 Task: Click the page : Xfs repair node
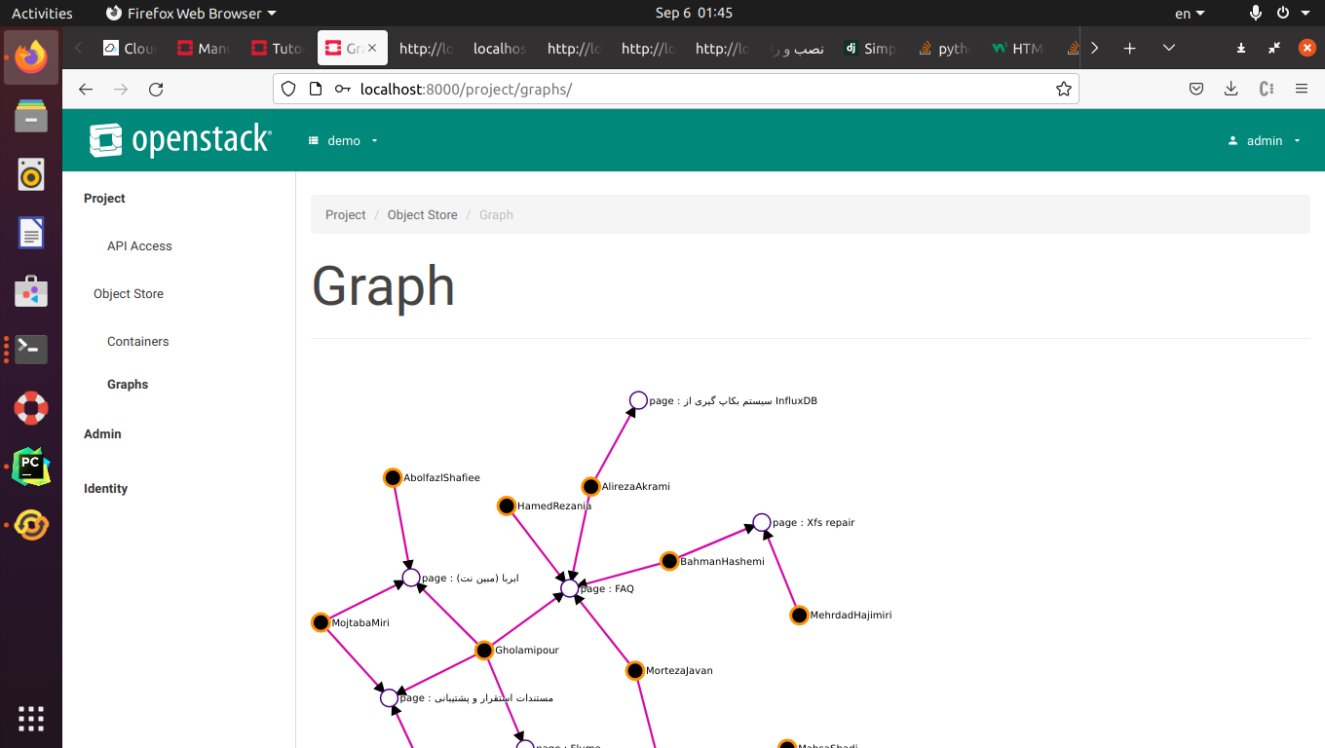click(762, 522)
